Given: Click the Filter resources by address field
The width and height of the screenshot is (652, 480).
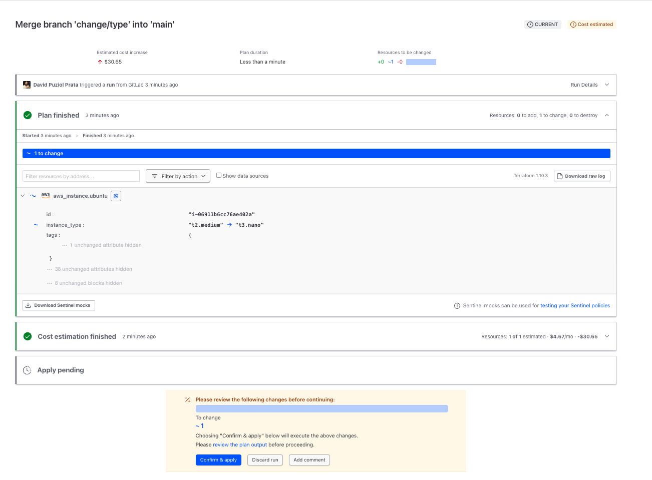Looking at the screenshot, I should coord(81,176).
